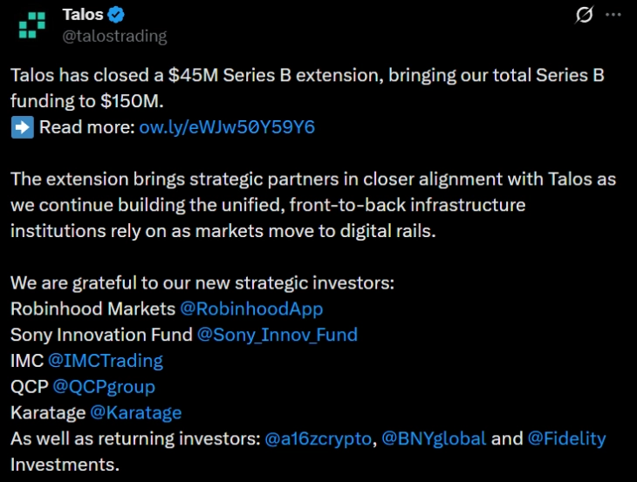Click the right-arrow emoji before Read more
Viewport: 637px width, 482px height.
(22, 127)
